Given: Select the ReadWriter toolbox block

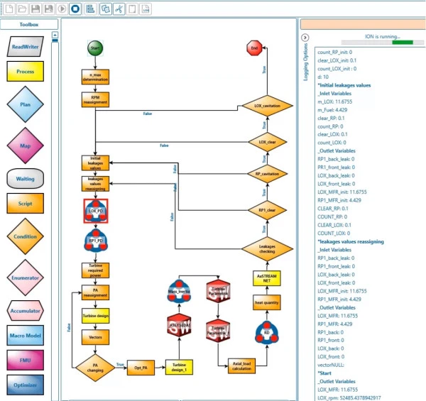Looking at the screenshot, I should tap(26, 47).
